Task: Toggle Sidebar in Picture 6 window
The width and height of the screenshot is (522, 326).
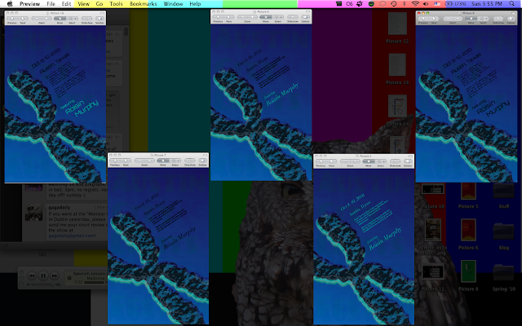Action: pos(306,17)
